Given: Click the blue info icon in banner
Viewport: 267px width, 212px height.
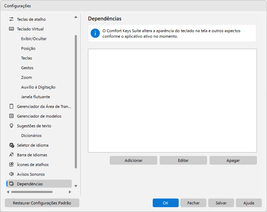Looking at the screenshot, I should [x=95, y=33].
